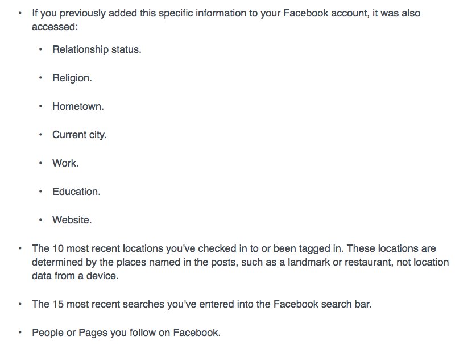Image resolution: width=476 pixels, height=344 pixels.
Task: Click the bullet before 'Relationship status.'
Action: coord(40,50)
